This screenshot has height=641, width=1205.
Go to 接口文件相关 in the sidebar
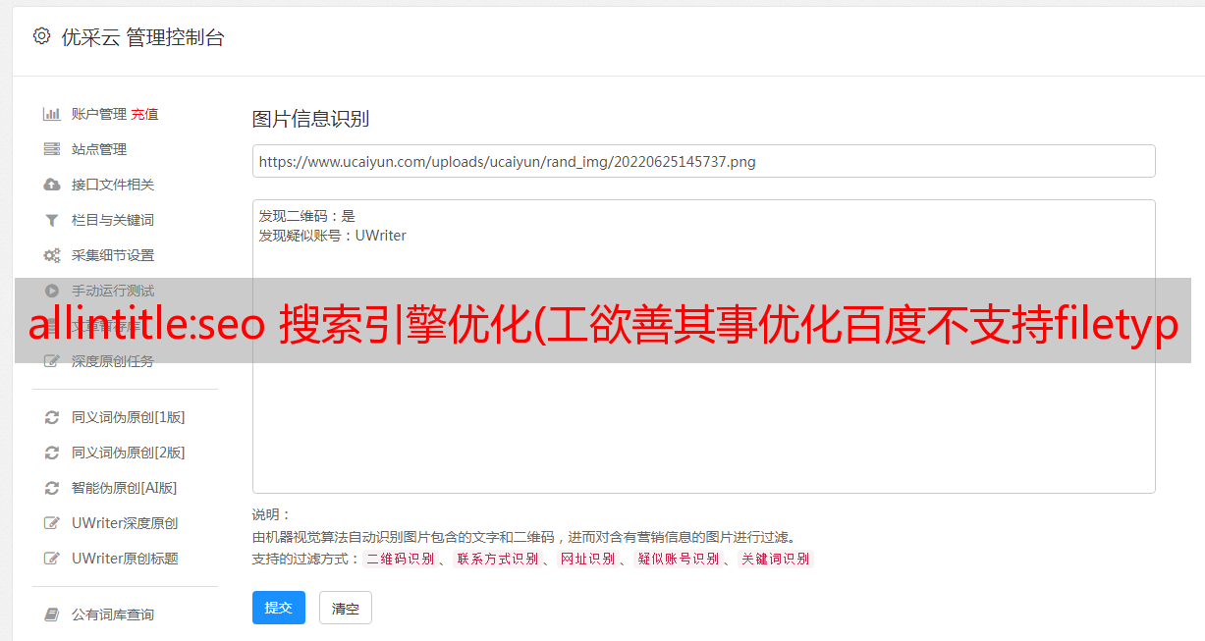(x=113, y=185)
